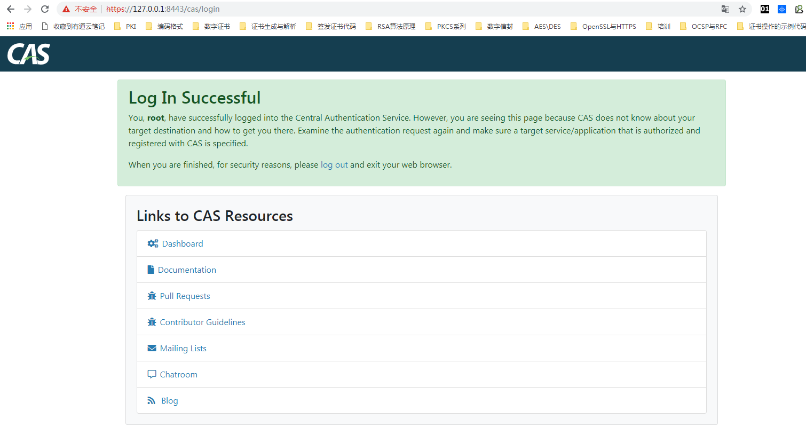Click the file icon beside Documentation
Image resolution: width=806 pixels, height=426 pixels.
pos(151,270)
